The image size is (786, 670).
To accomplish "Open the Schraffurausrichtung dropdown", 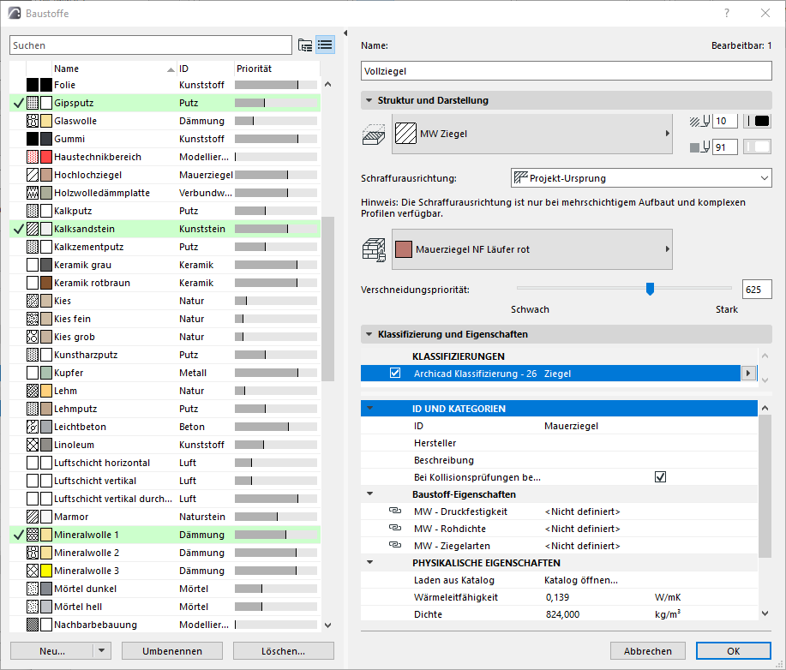I will (x=640, y=178).
